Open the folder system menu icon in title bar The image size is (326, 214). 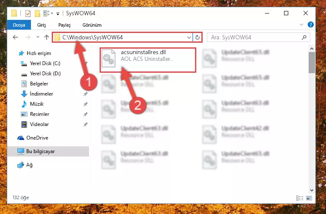tap(14, 13)
